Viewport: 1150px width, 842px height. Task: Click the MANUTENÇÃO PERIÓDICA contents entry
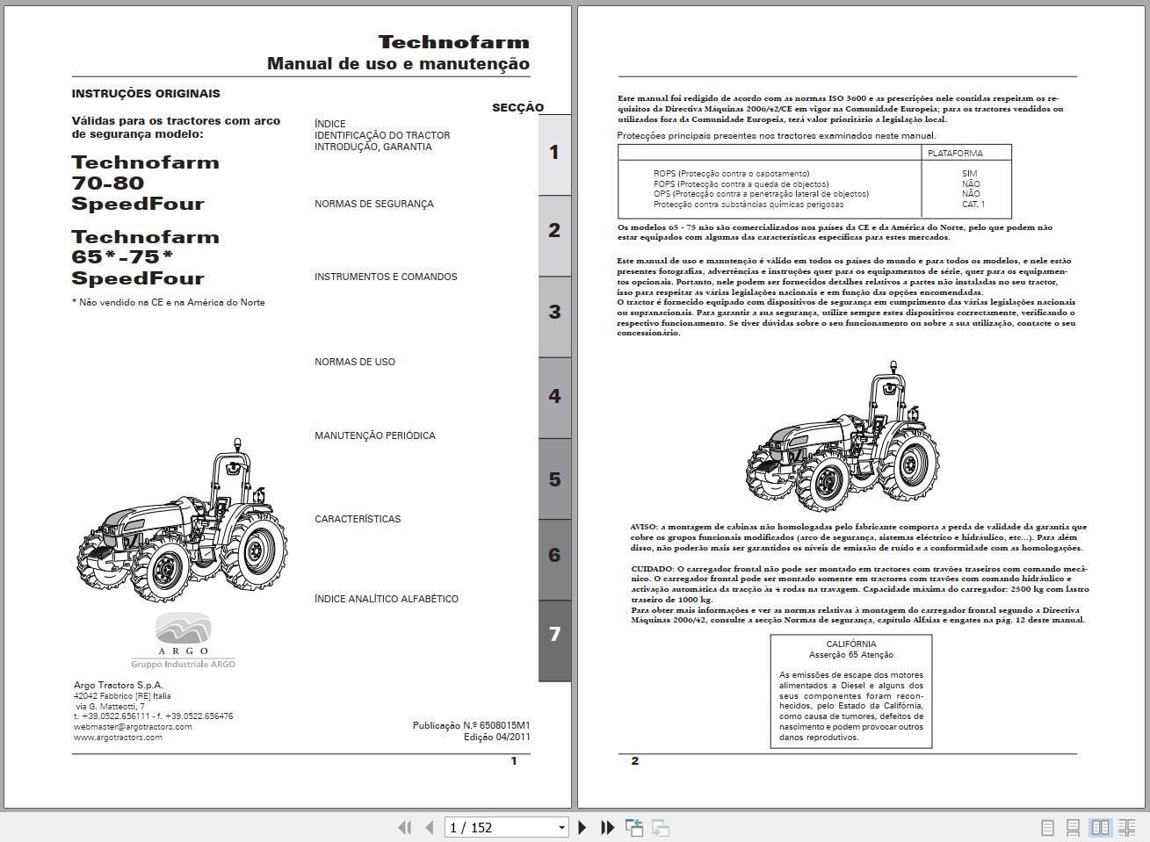pyautogui.click(x=375, y=435)
